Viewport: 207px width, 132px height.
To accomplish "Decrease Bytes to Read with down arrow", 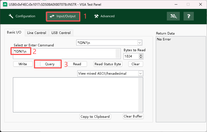I will pos(141,57).
